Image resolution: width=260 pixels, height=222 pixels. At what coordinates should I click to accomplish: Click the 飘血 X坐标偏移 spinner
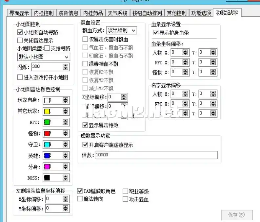pos(124,97)
